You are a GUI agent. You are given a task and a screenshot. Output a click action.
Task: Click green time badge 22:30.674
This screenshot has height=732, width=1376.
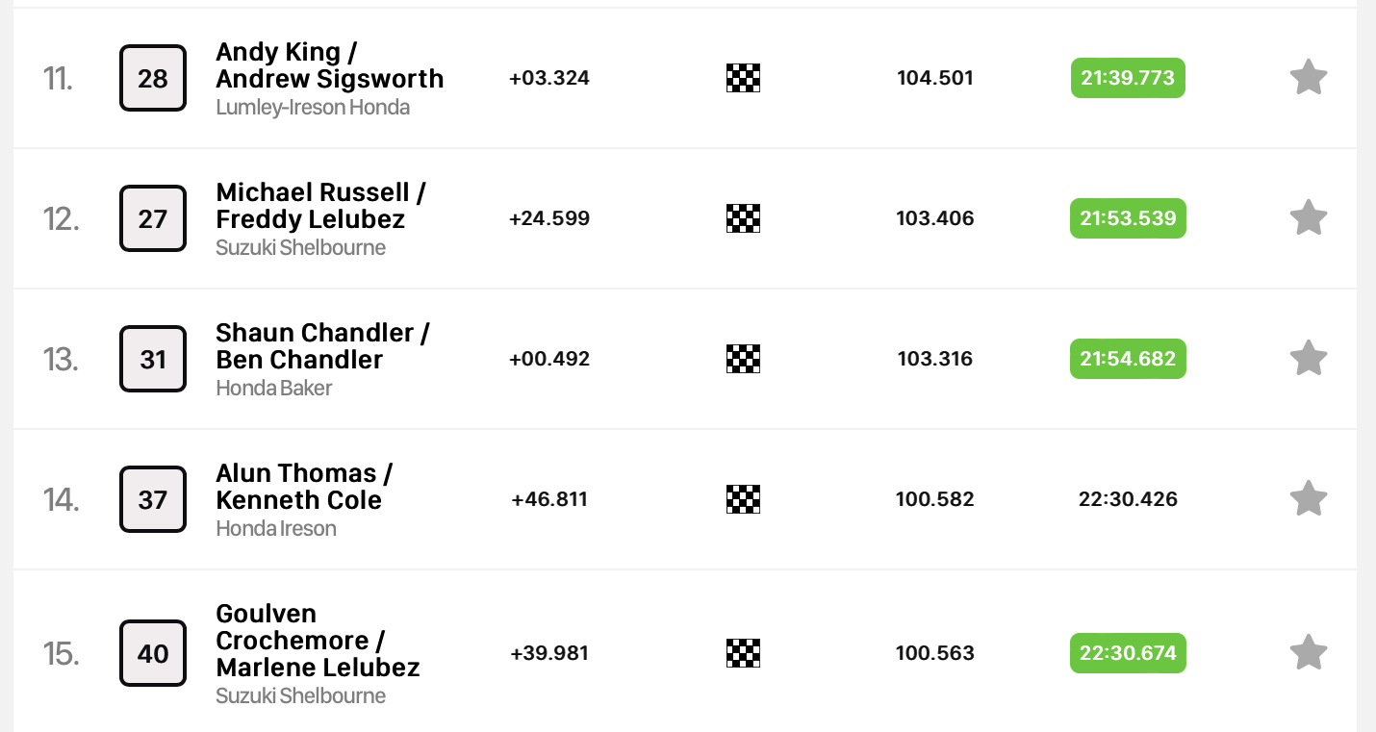pos(1128,653)
